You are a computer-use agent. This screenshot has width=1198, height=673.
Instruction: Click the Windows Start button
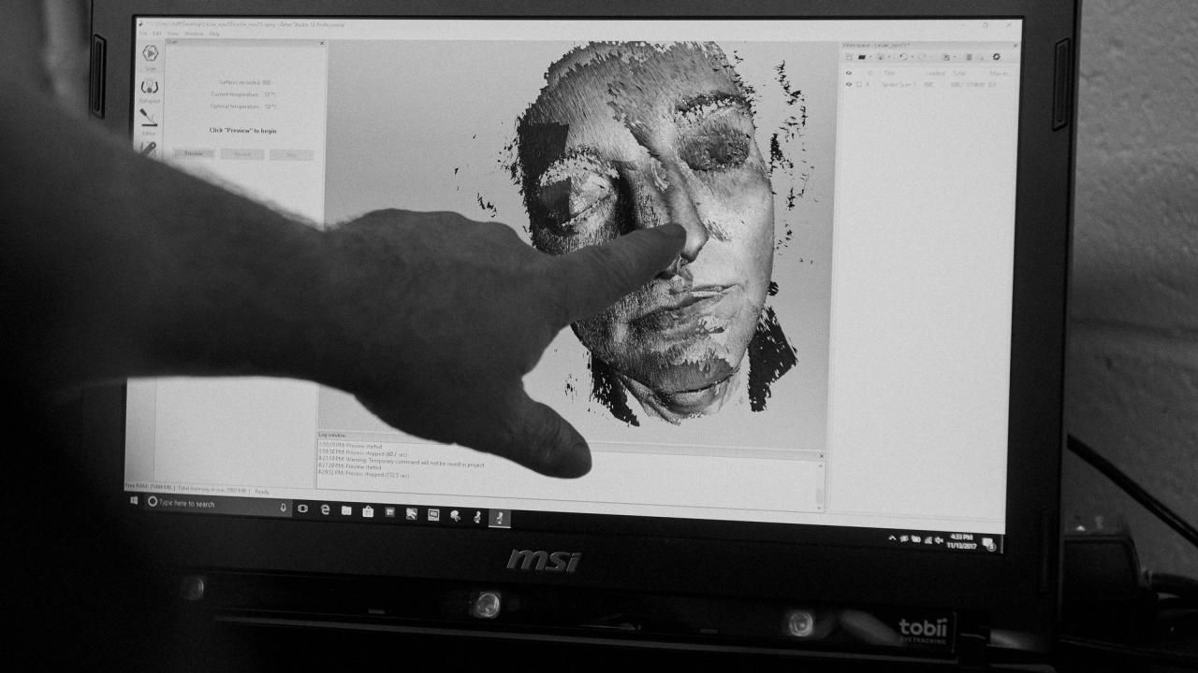tap(134, 501)
